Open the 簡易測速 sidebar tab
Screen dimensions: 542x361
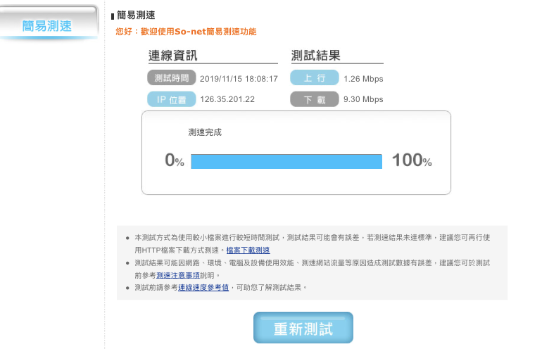tap(47, 24)
